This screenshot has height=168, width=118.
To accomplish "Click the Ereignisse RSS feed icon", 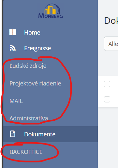I will click(x=13, y=48).
